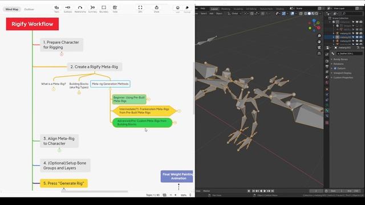Select the Relationship tool icon
This screenshot has height=205, width=365.
pyautogui.click(x=80, y=7)
